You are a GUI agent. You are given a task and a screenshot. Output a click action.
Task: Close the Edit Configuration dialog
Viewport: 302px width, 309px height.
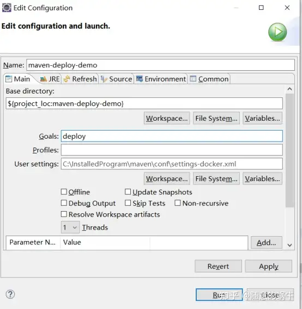(287, 8)
